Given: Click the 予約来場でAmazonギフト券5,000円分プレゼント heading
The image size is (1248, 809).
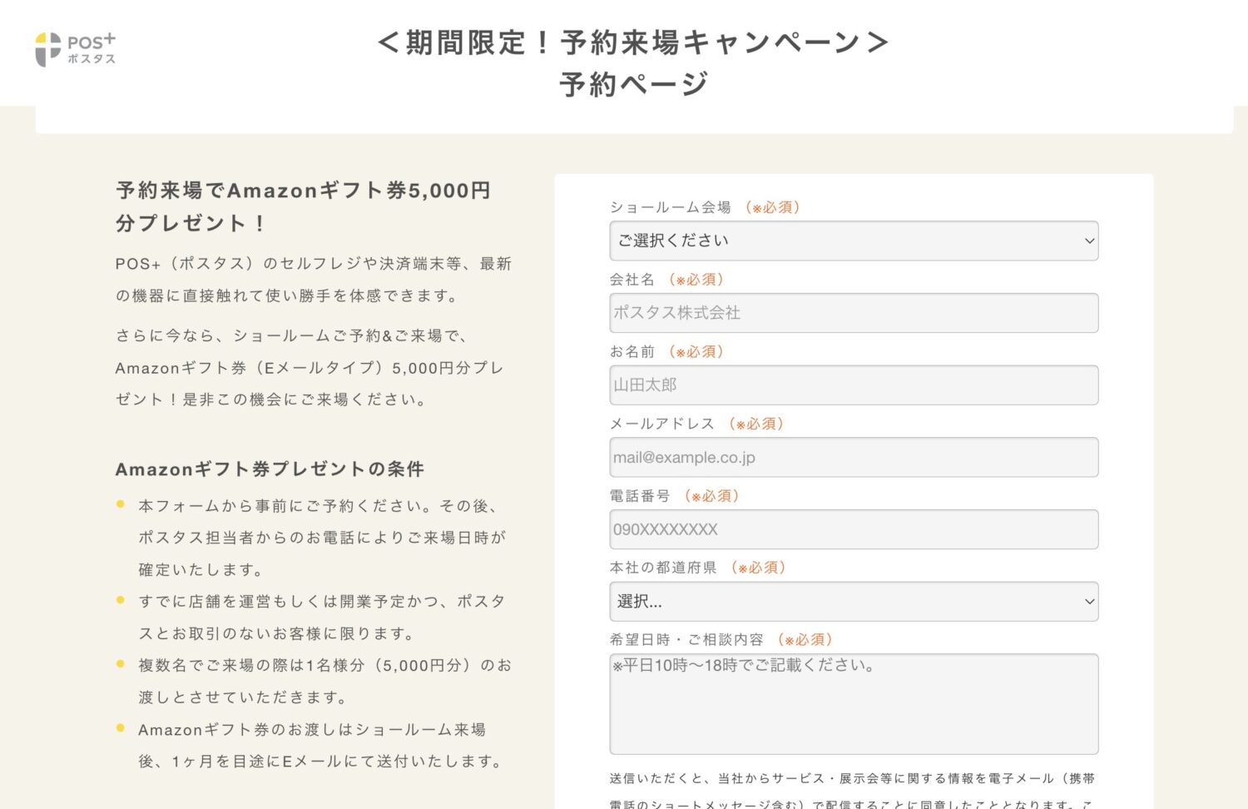Looking at the screenshot, I should [304, 206].
